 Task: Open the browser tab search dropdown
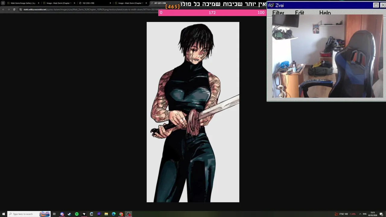pyautogui.click(x=3, y=3)
